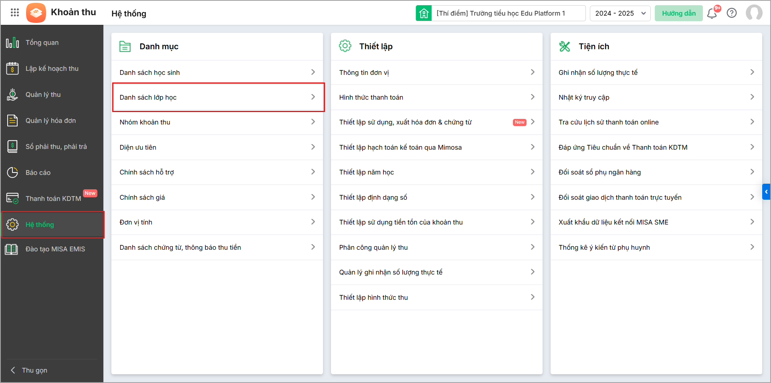Image resolution: width=771 pixels, height=383 pixels.
Task: Open Đối soát giao dịch thanh toán trực tuyến
Action: tap(656, 197)
